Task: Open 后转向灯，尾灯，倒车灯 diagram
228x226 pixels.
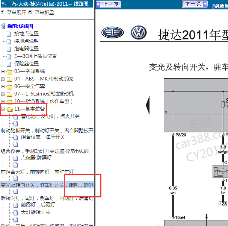Action: point(47,198)
